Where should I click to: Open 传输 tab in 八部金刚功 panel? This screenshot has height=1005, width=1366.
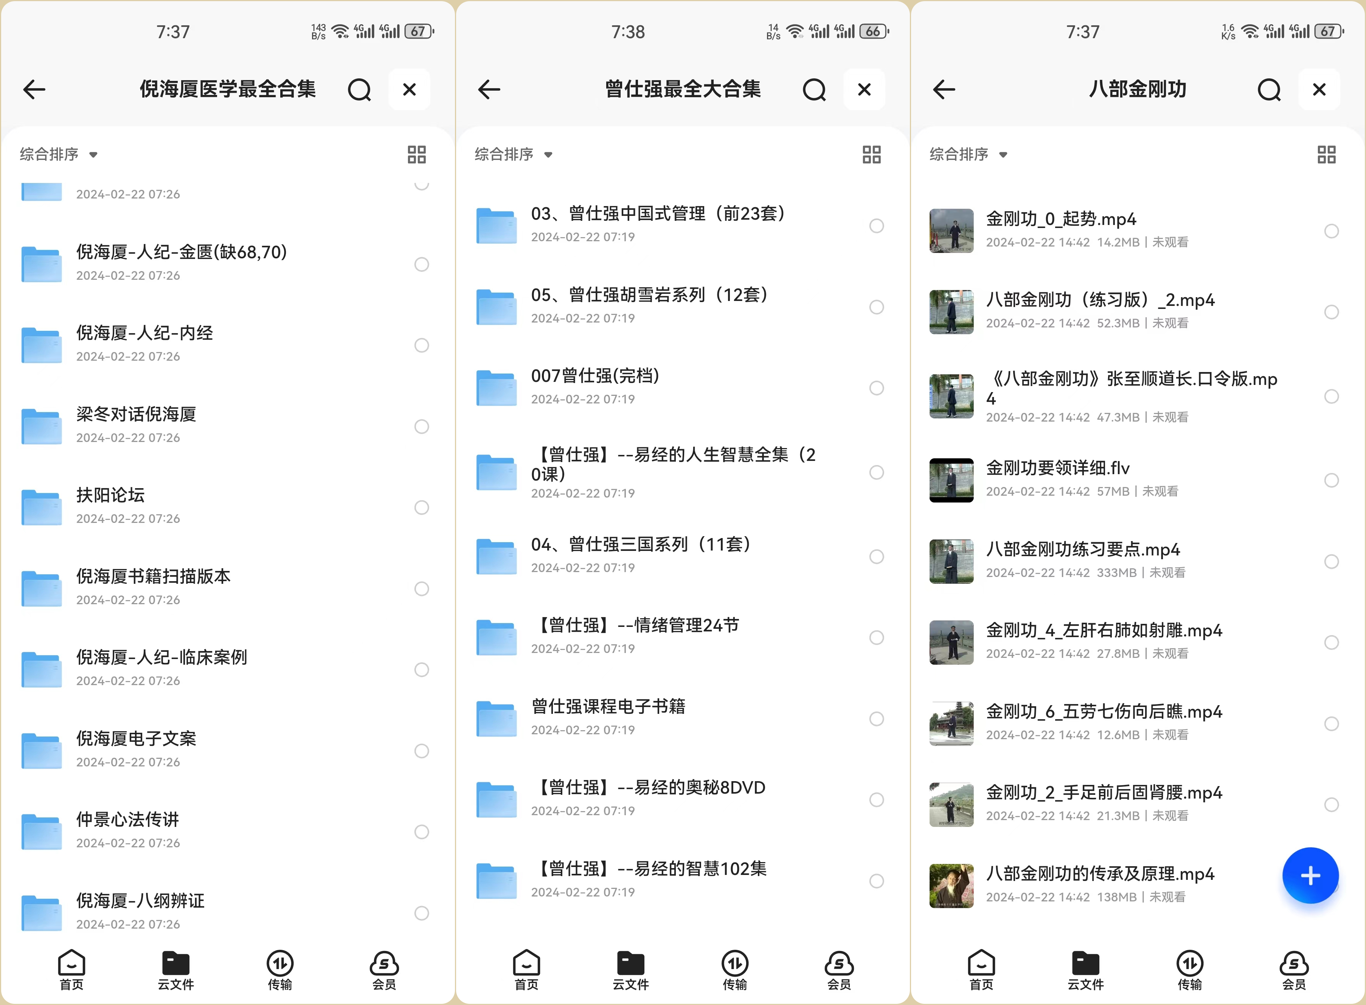pyautogui.click(x=1190, y=970)
